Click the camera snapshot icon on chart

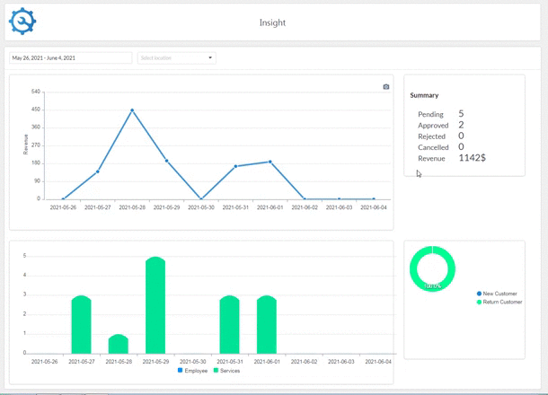click(x=386, y=87)
